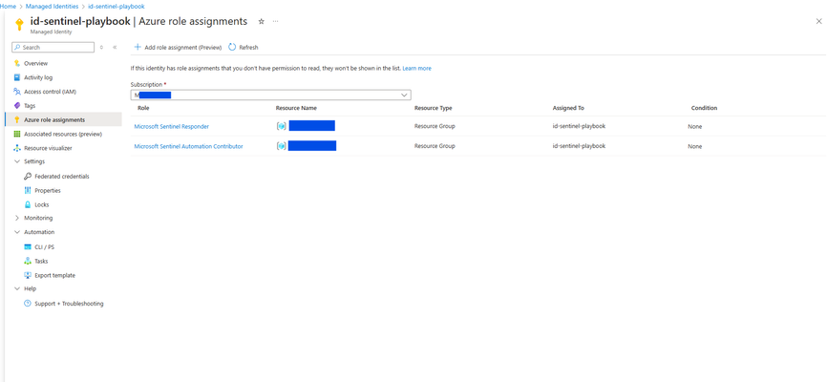This screenshot has width=827, height=382.
Task: Click the Resource visualizer icon
Action: click(x=17, y=148)
